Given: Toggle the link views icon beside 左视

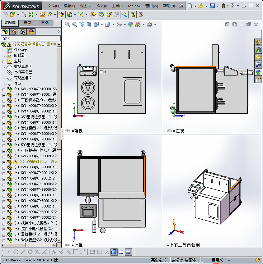Looking at the screenshot, I should tap(169, 131).
